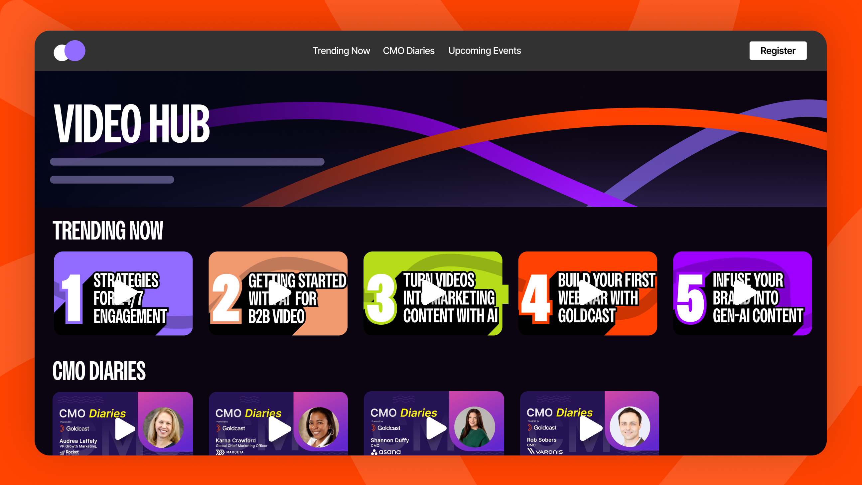This screenshot has width=862, height=485.
Task: Click the CMO Diaries section heading
Action: tap(99, 371)
